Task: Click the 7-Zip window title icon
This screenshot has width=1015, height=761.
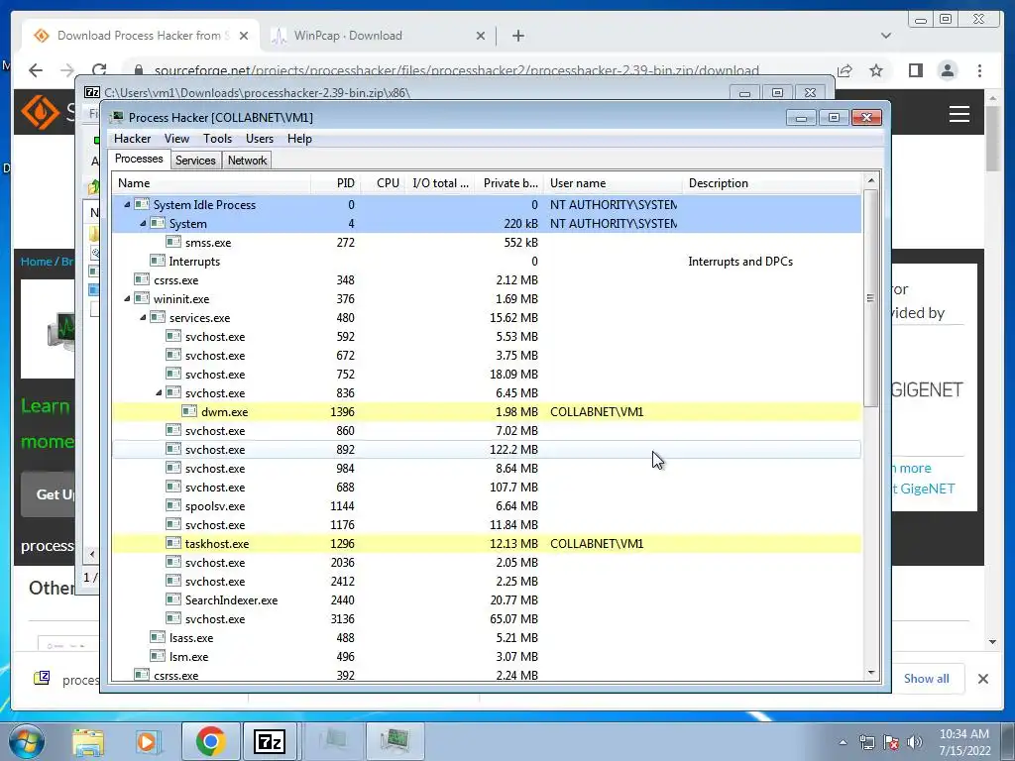Action: 92,92
